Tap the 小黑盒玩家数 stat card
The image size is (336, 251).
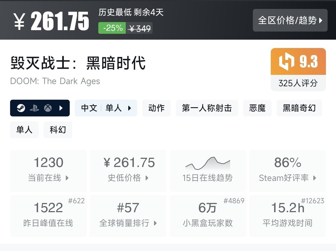click(207, 216)
